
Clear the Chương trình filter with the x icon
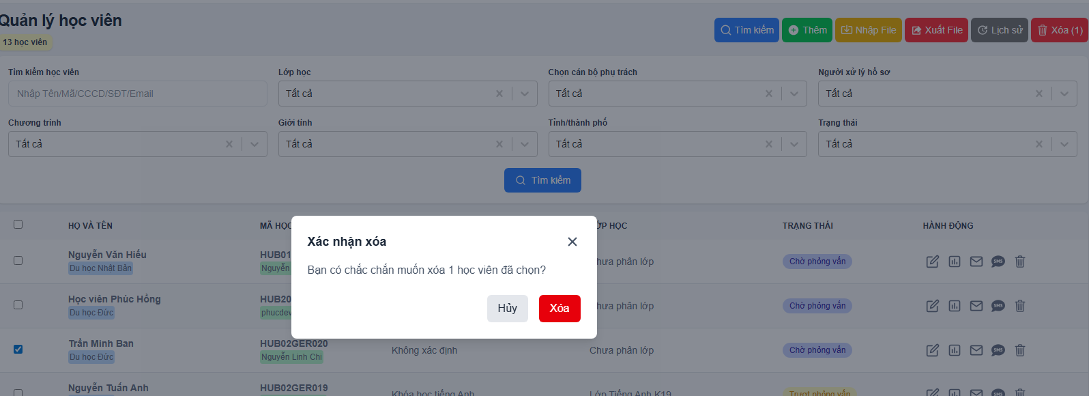click(229, 144)
